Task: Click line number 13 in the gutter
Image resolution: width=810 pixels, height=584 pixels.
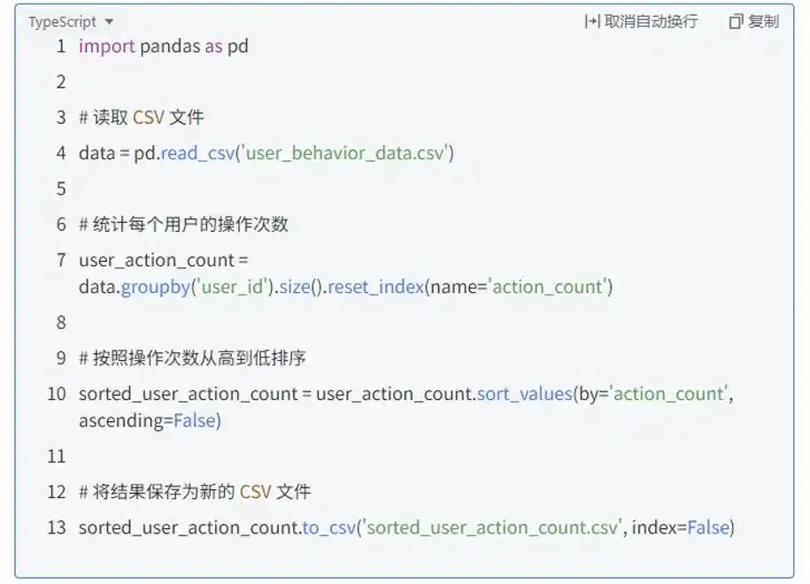Action: 57,528
